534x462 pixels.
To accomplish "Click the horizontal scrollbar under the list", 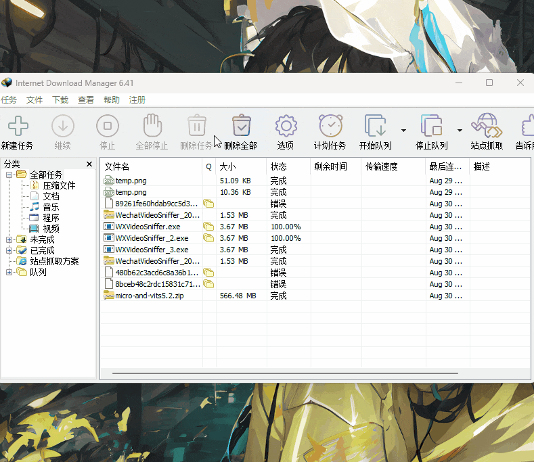I will (x=284, y=373).
